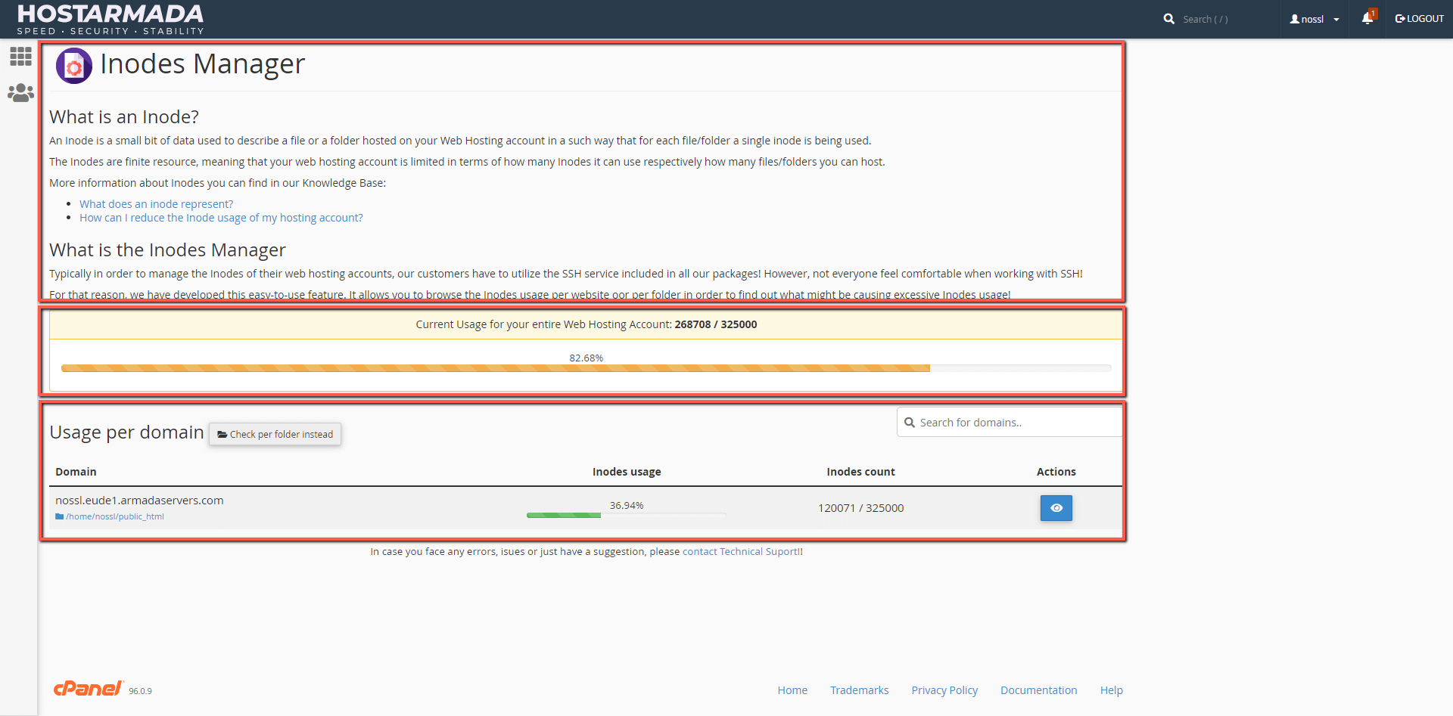Expand the nossl user account dropdown
The image size is (1453, 716).
coord(1315,18)
